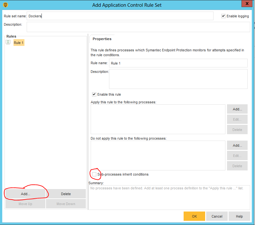255x225 pixels.
Task: Confirm with the OK button
Action: click(x=194, y=216)
